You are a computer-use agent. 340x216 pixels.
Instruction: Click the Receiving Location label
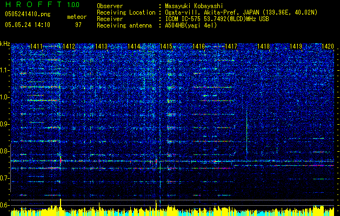[126, 13]
